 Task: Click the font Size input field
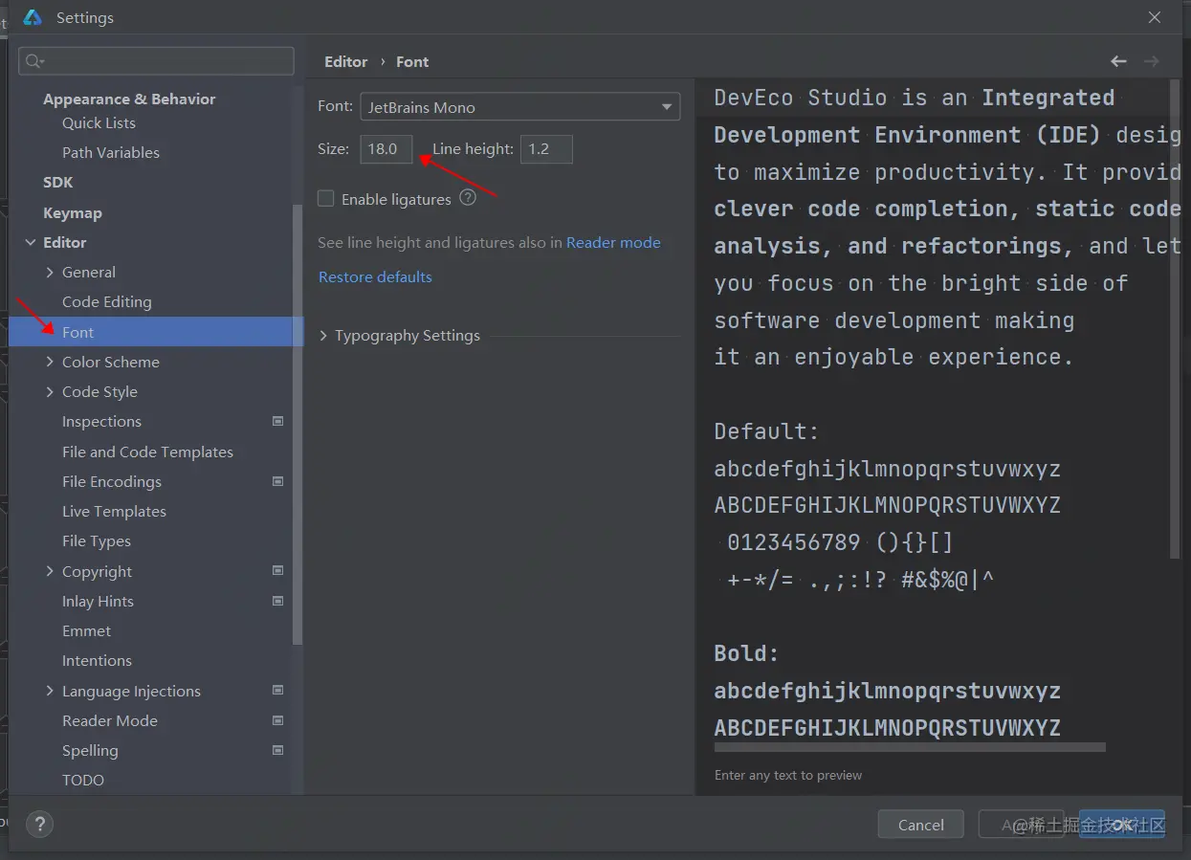pyautogui.click(x=386, y=149)
